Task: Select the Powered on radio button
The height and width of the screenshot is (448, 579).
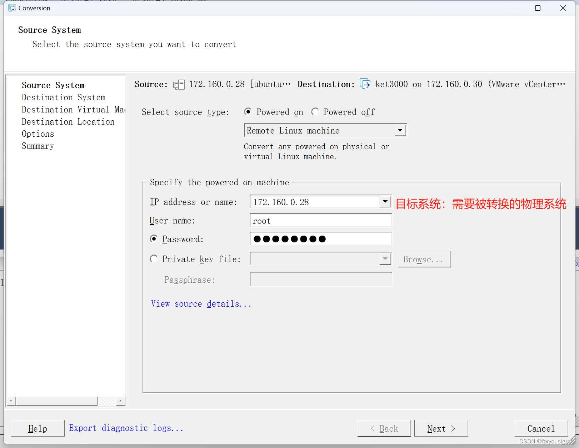Action: 248,112
